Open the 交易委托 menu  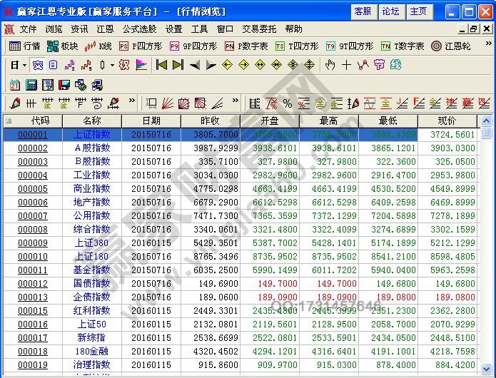[259, 29]
